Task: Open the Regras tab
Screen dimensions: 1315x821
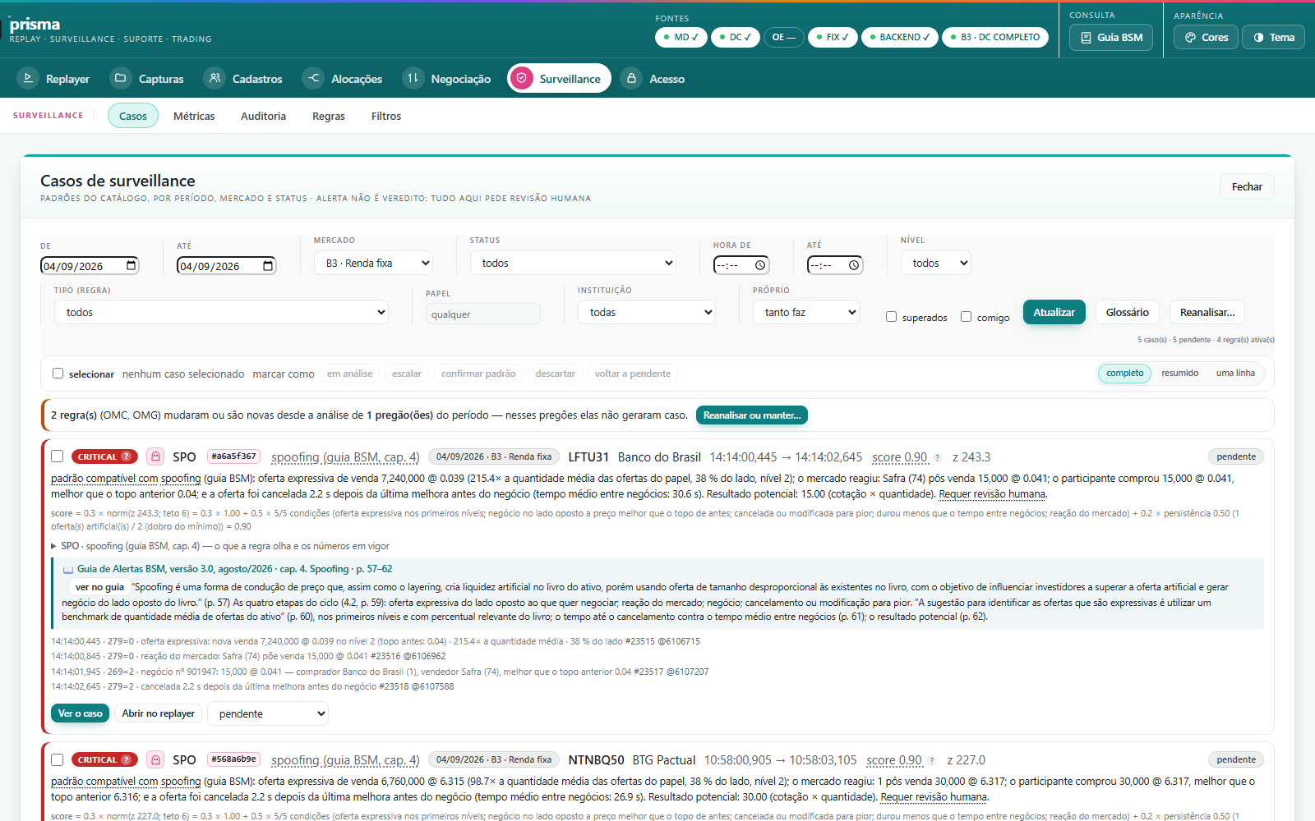Action: (x=329, y=116)
